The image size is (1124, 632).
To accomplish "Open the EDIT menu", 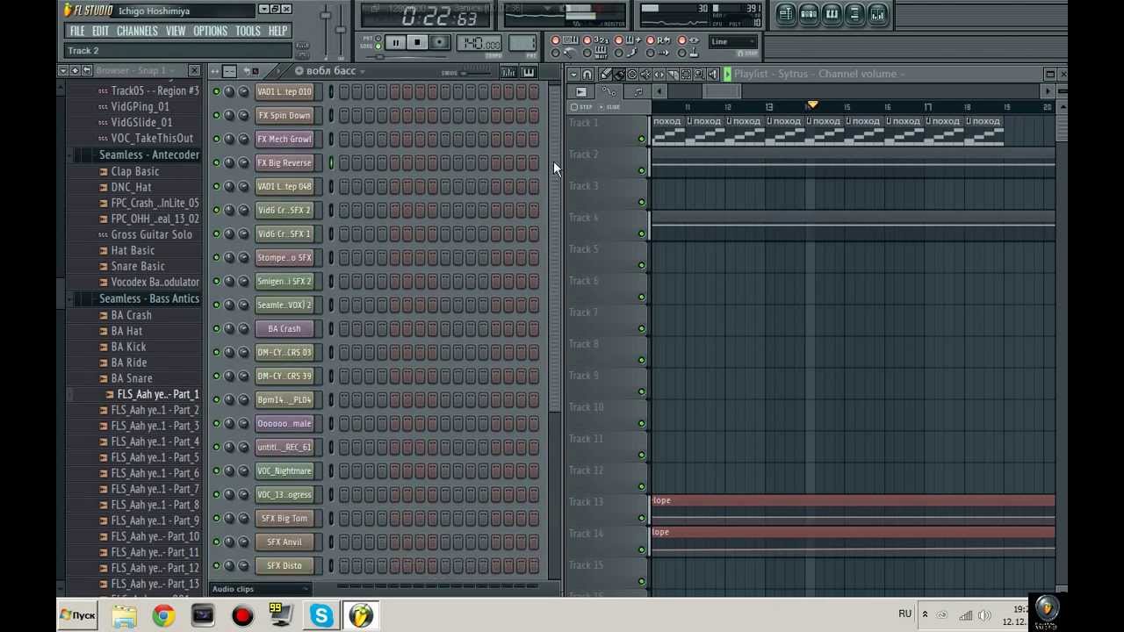I will (100, 31).
